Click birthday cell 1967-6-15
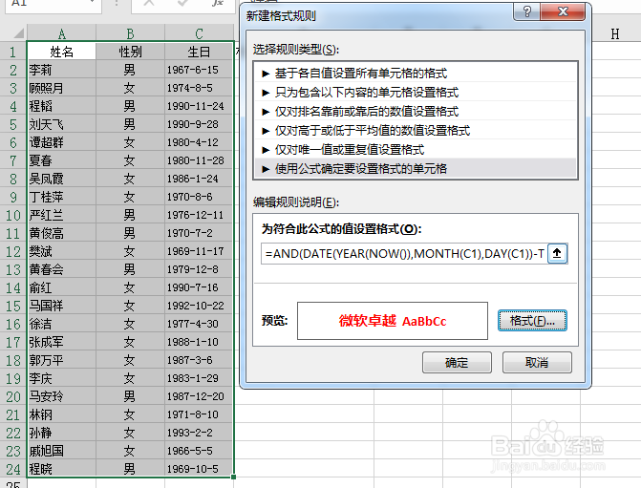641x488 pixels. [199, 70]
